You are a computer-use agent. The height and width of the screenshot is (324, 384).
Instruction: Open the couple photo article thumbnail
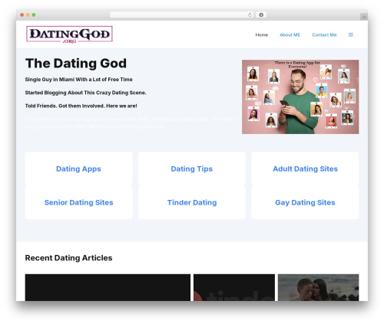click(x=319, y=287)
